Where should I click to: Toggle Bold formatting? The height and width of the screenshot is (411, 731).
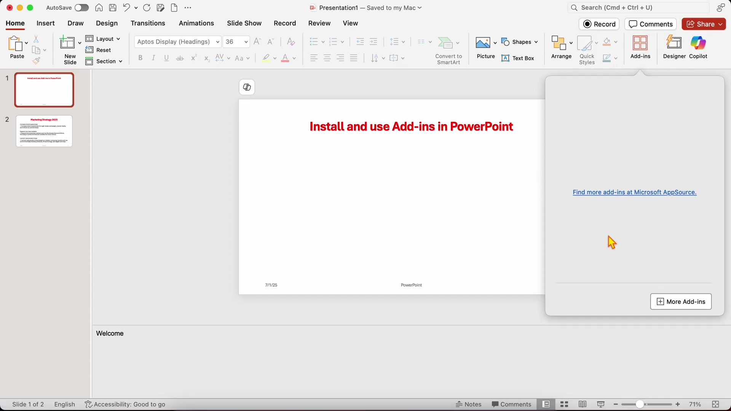[x=140, y=58]
